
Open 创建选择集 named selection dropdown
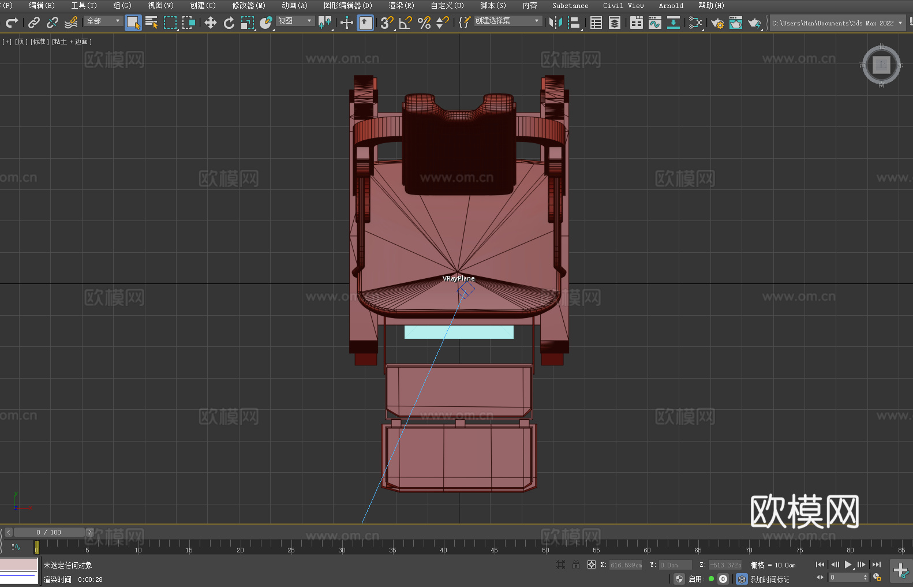pyautogui.click(x=508, y=21)
